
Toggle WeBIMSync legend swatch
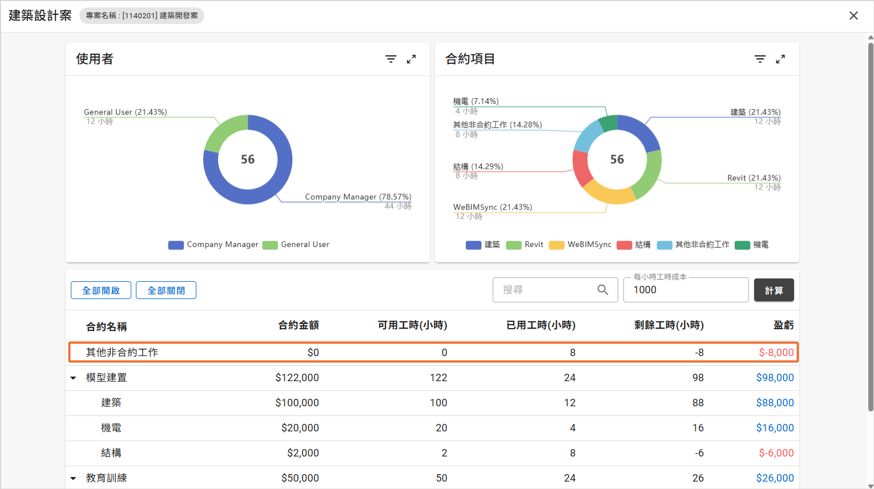(557, 245)
